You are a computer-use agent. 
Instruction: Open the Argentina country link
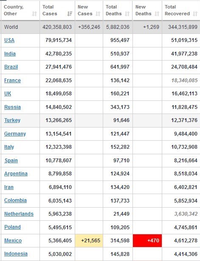tap(16, 174)
